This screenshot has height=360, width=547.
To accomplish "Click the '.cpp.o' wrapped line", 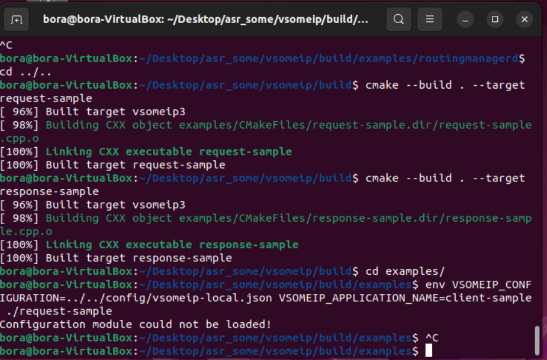I will (20, 138).
